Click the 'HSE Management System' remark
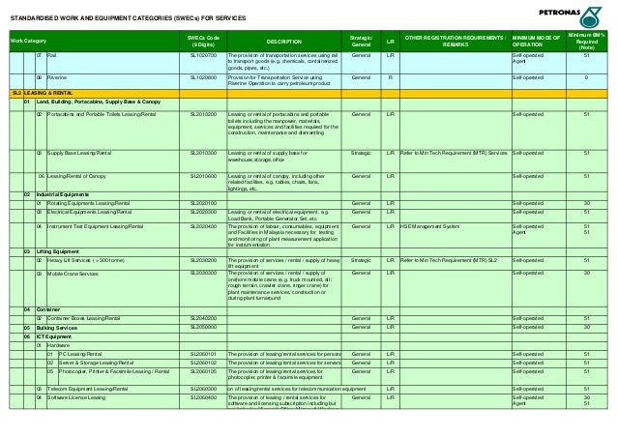 pyautogui.click(x=429, y=226)
